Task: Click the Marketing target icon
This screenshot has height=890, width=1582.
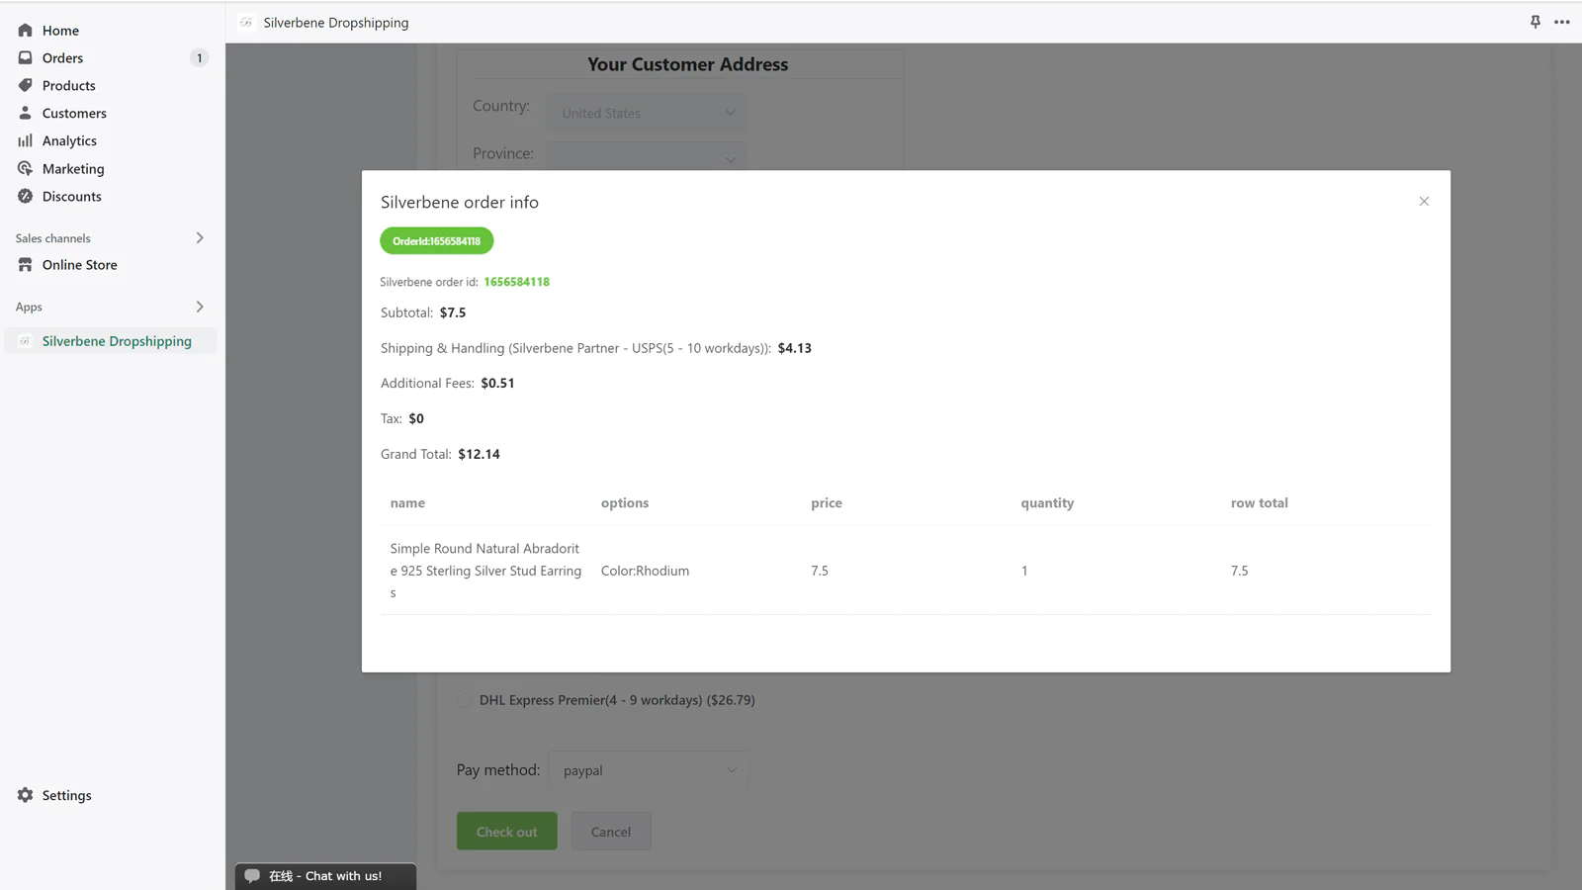Action: [x=26, y=169]
